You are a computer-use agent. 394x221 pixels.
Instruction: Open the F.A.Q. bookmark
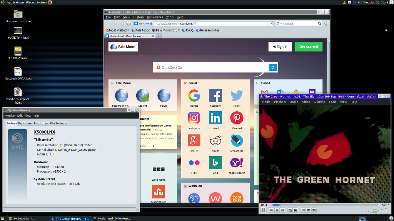pyautogui.click(x=188, y=30)
